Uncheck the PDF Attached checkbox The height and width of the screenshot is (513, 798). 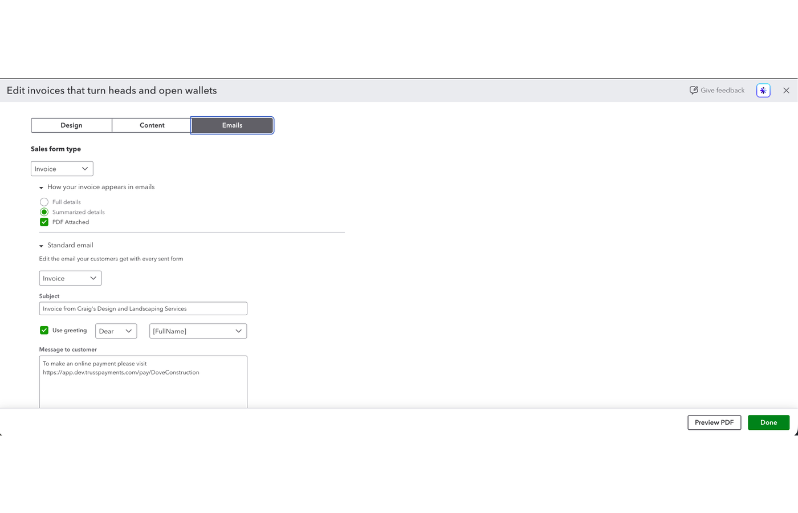point(44,222)
